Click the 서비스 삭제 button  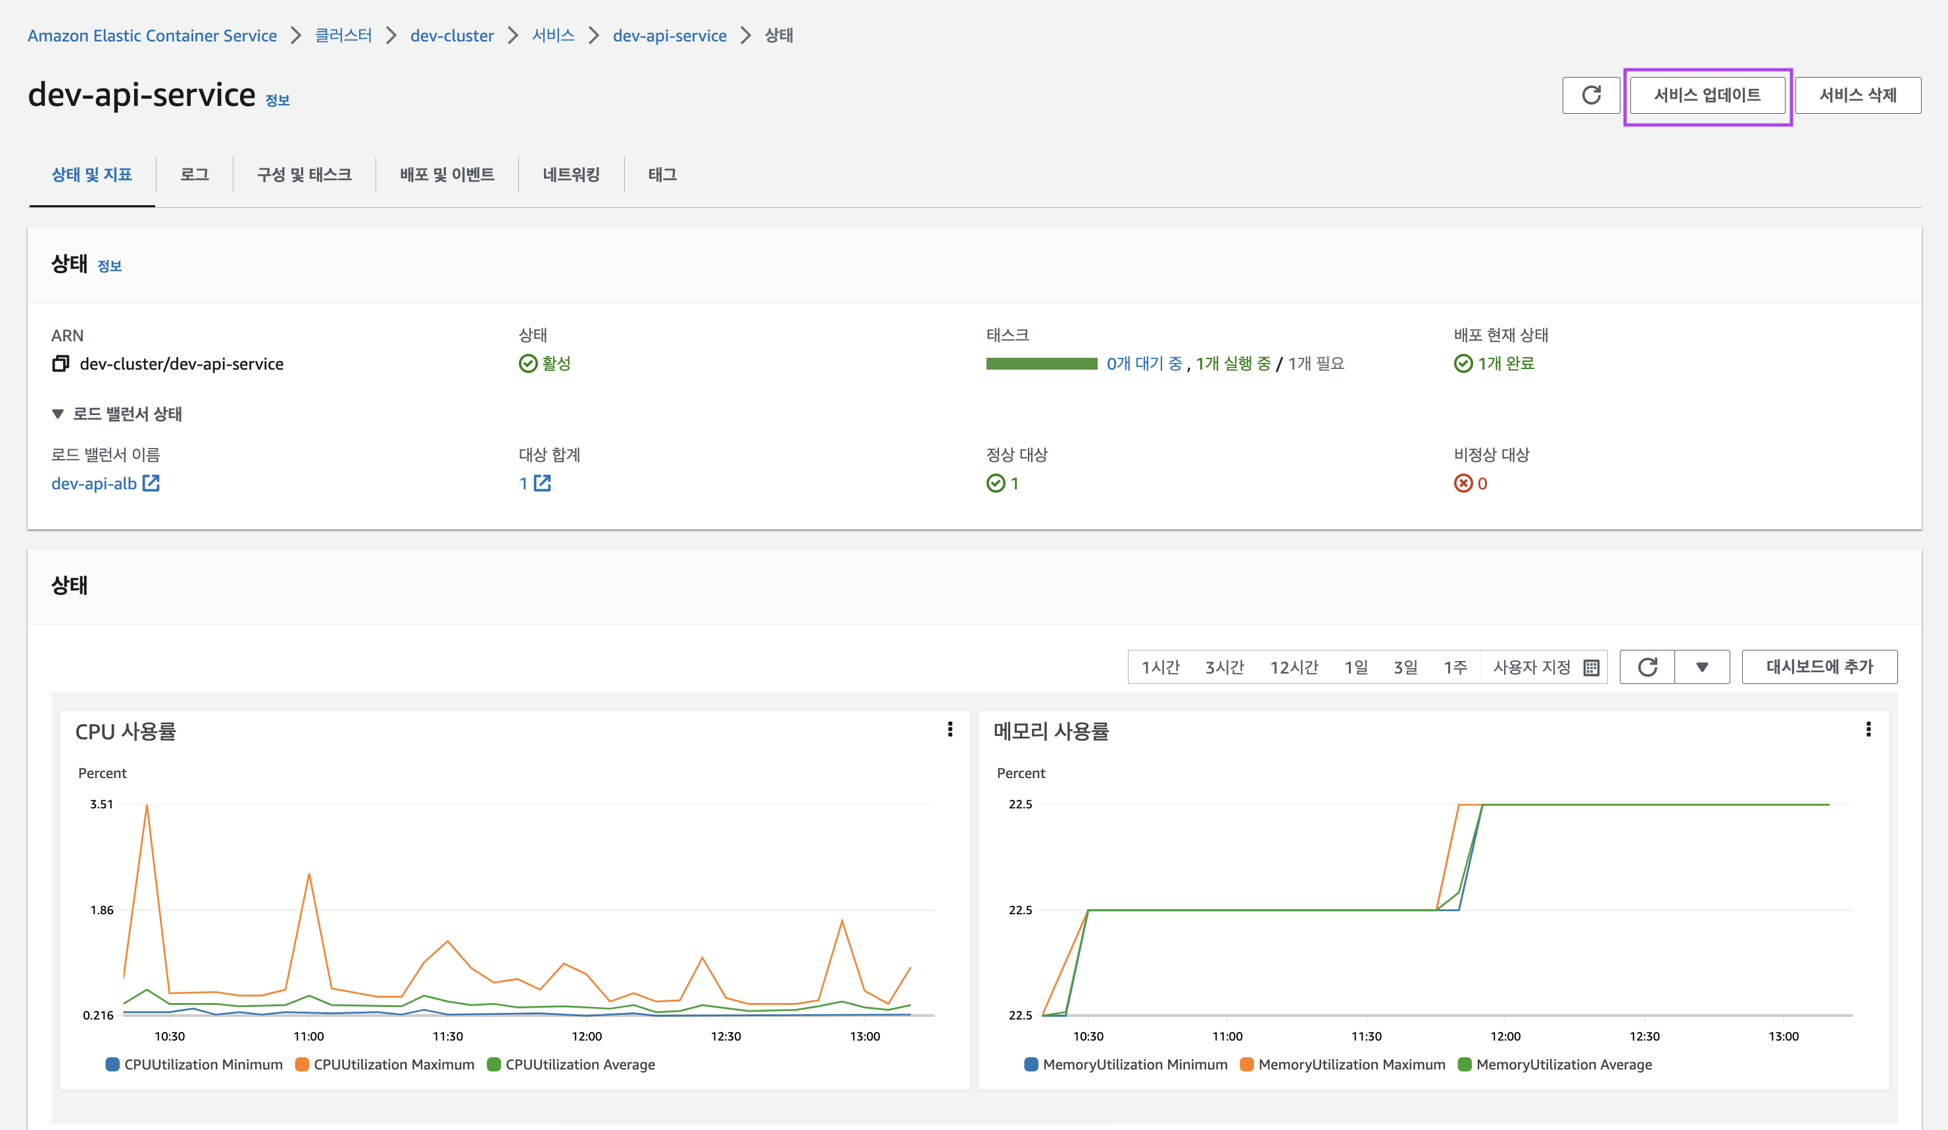coord(1857,95)
